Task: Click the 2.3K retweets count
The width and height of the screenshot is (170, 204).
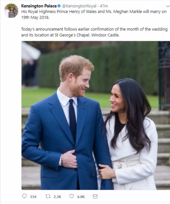Action: (x=57, y=197)
